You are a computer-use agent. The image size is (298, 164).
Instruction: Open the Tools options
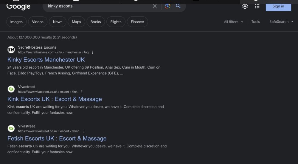coord(255,22)
